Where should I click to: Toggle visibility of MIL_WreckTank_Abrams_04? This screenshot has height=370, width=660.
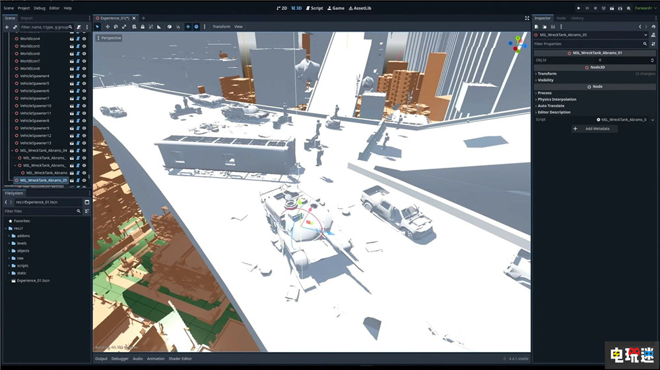click(x=84, y=150)
